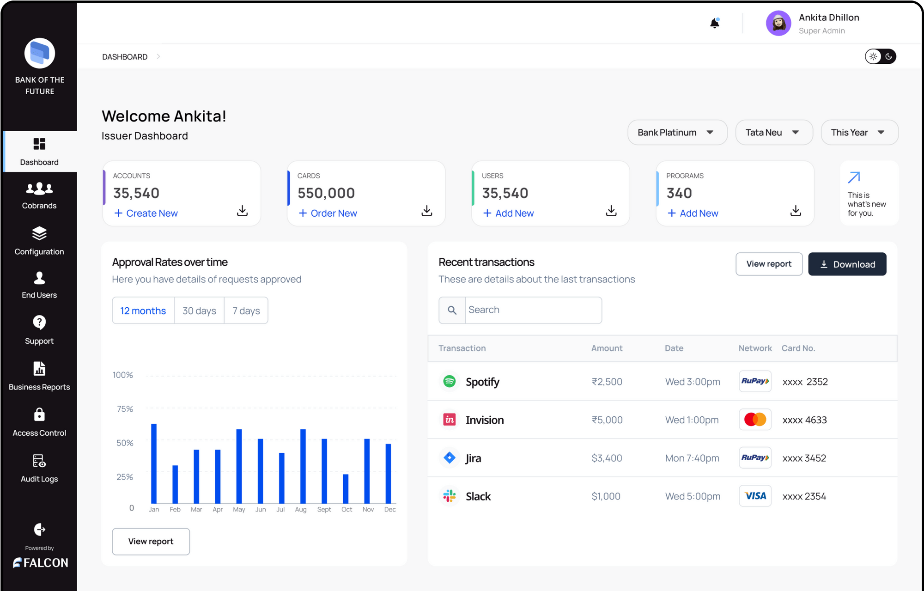Click Download in Recent transactions
This screenshot has height=591, width=924.
tap(847, 264)
